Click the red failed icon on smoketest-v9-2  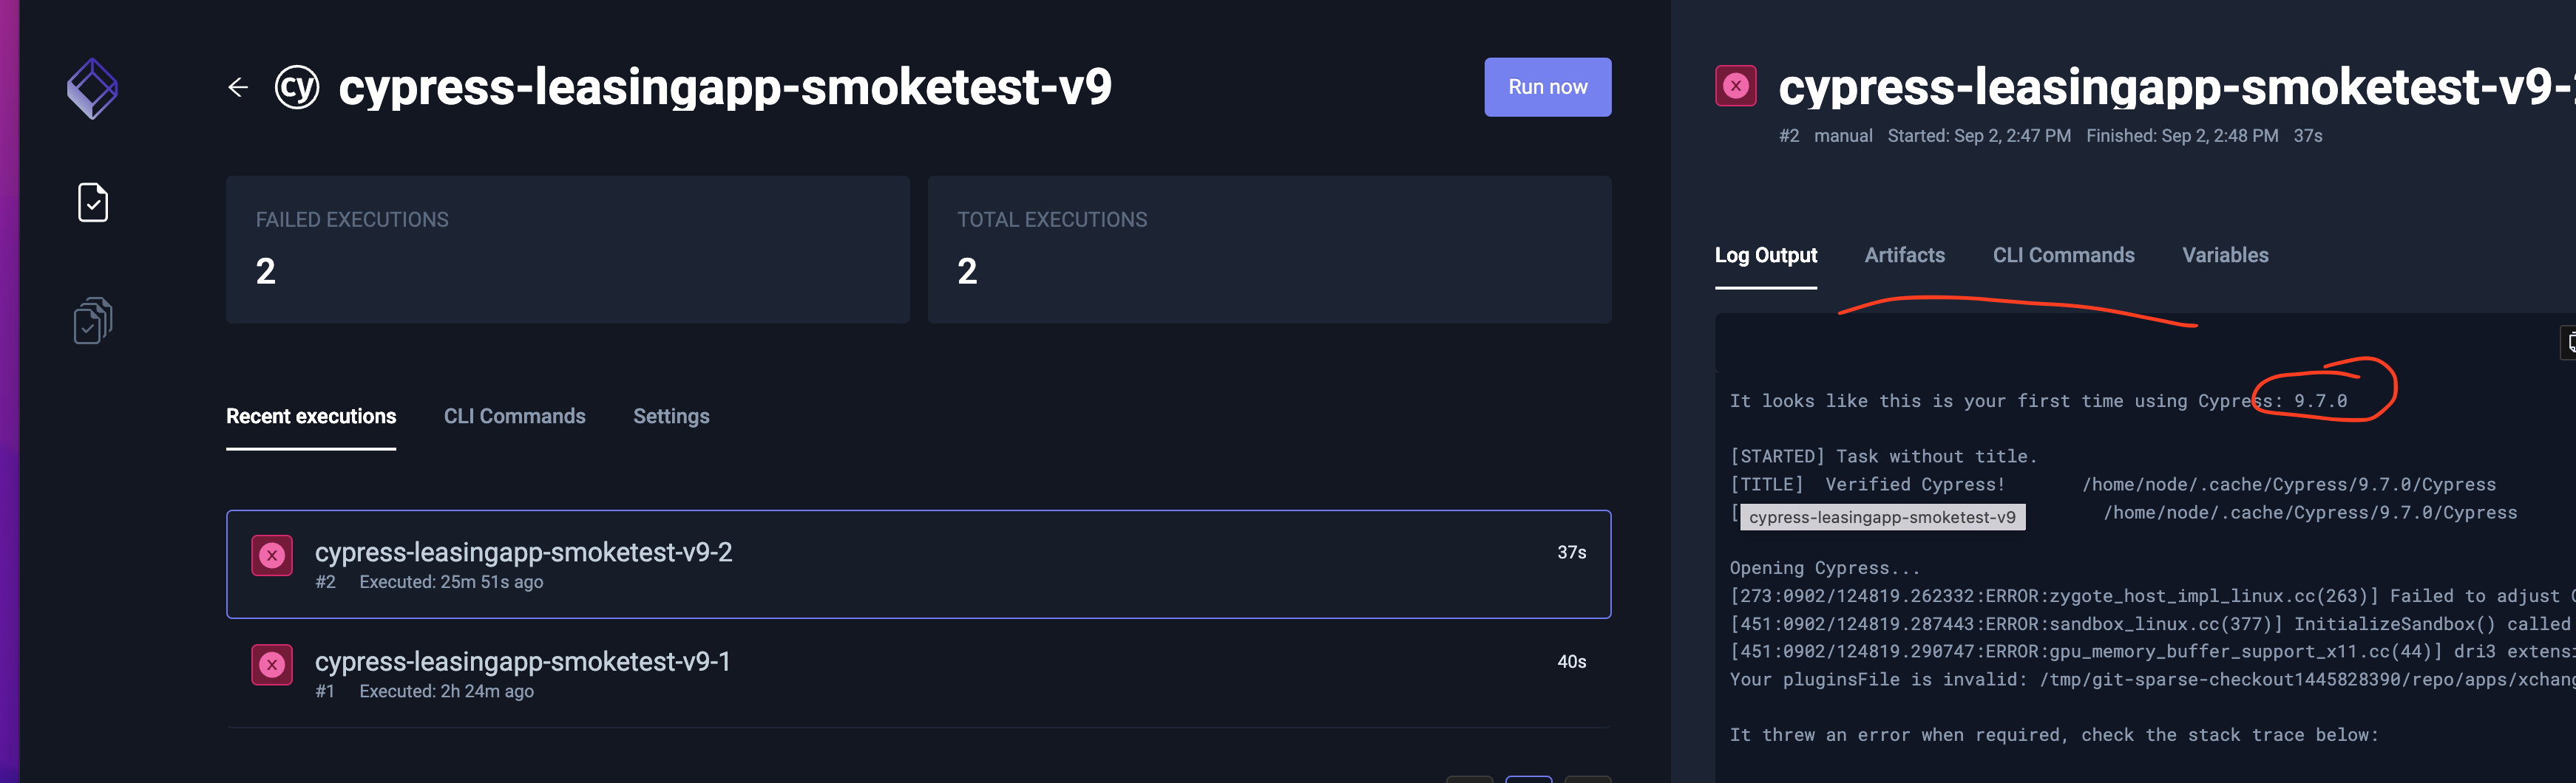[272, 553]
